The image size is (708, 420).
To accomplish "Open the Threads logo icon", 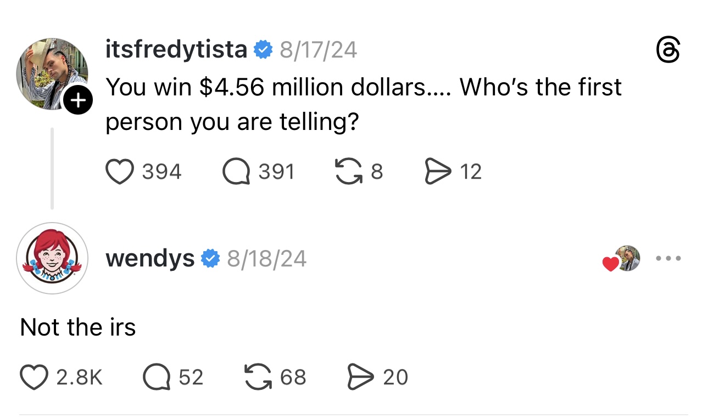I will tap(669, 52).
